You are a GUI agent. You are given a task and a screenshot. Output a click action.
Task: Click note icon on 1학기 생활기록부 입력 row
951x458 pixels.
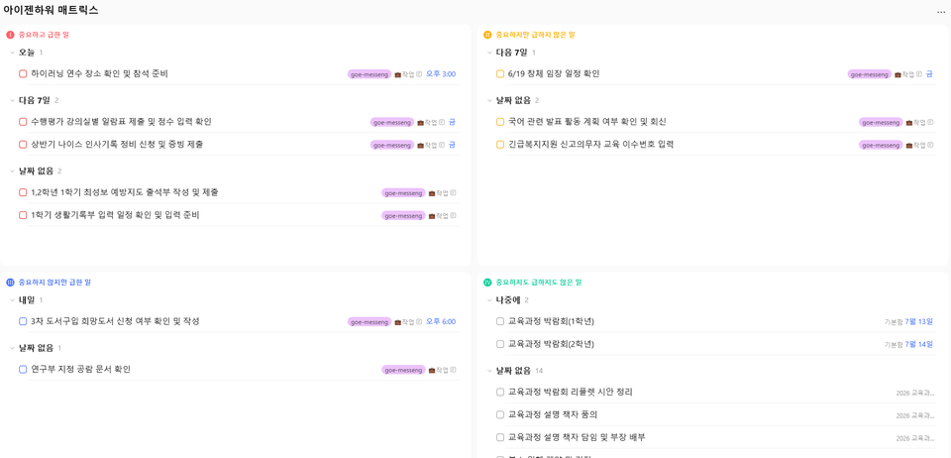453,215
